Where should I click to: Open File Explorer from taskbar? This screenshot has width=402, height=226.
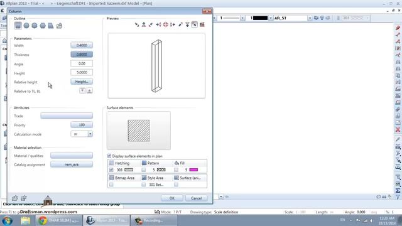[26, 220]
